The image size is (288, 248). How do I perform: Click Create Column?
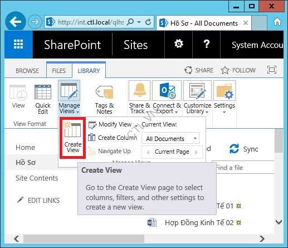click(x=113, y=138)
